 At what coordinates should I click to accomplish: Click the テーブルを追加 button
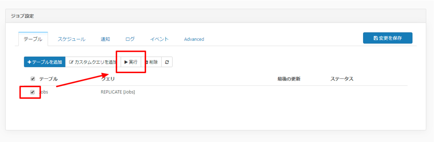click(45, 62)
